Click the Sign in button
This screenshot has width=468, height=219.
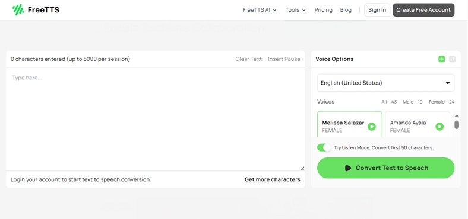377,10
